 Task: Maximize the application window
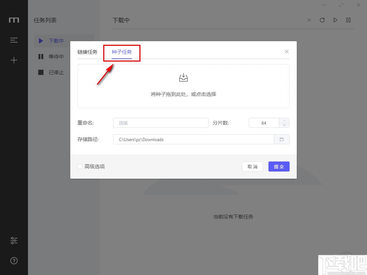[x=341, y=5]
